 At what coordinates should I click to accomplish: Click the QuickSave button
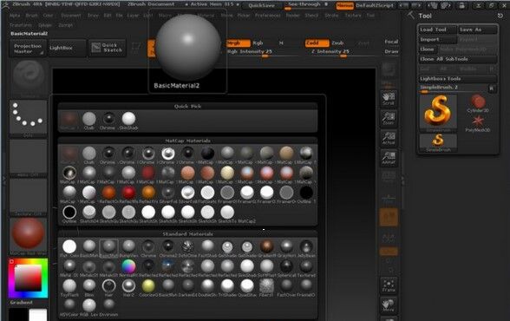[x=261, y=5]
